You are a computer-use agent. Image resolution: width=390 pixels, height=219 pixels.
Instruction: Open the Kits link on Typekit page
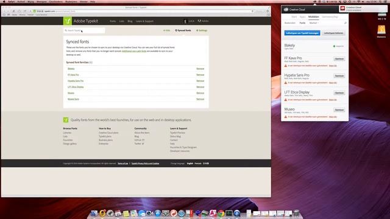pyautogui.click(x=166, y=30)
